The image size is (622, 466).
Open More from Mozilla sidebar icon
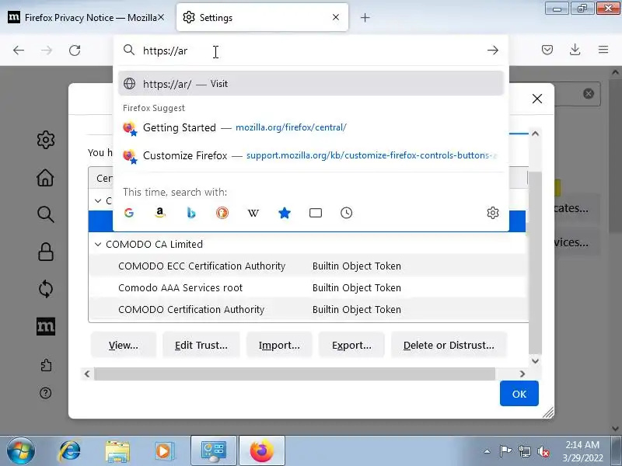point(46,326)
